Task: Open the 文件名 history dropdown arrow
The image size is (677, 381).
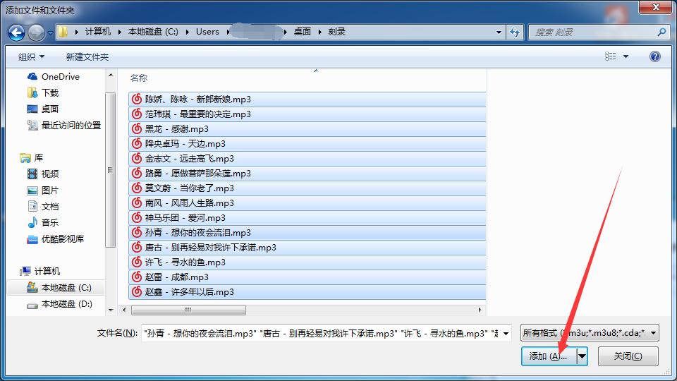Action: (x=506, y=333)
